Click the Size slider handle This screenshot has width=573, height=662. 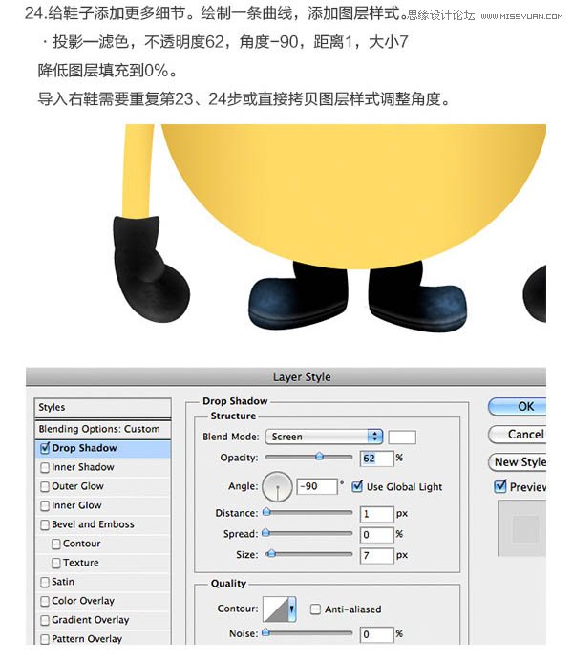[272, 553]
